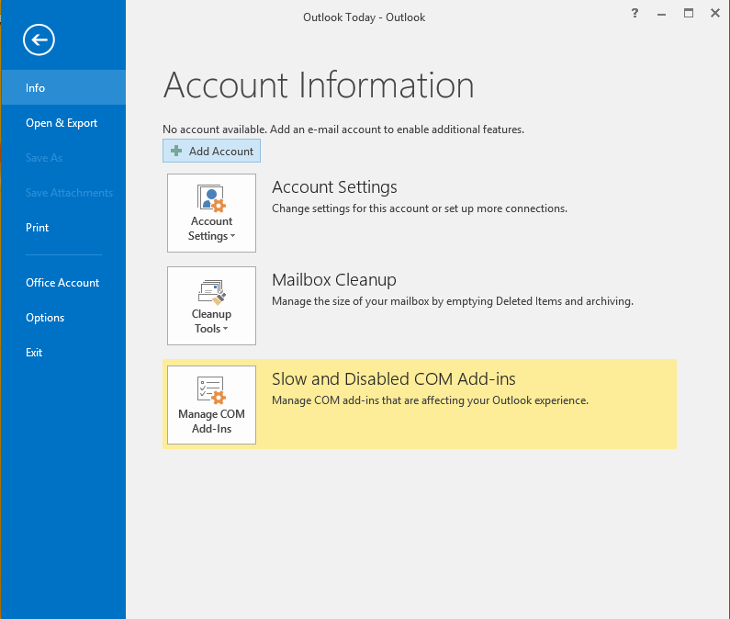This screenshot has height=619, width=730.
Task: Click the Mailbox Cleanup heading
Action: point(334,280)
